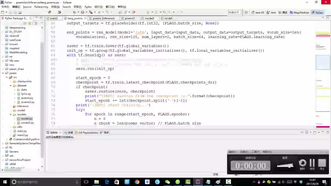Open the Git Repositories view tab

coord(86,133)
